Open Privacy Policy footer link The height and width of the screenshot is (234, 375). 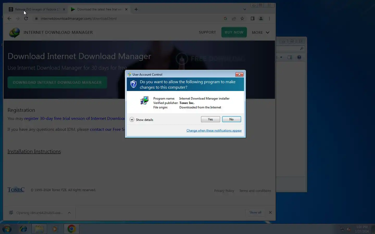[x=224, y=191]
